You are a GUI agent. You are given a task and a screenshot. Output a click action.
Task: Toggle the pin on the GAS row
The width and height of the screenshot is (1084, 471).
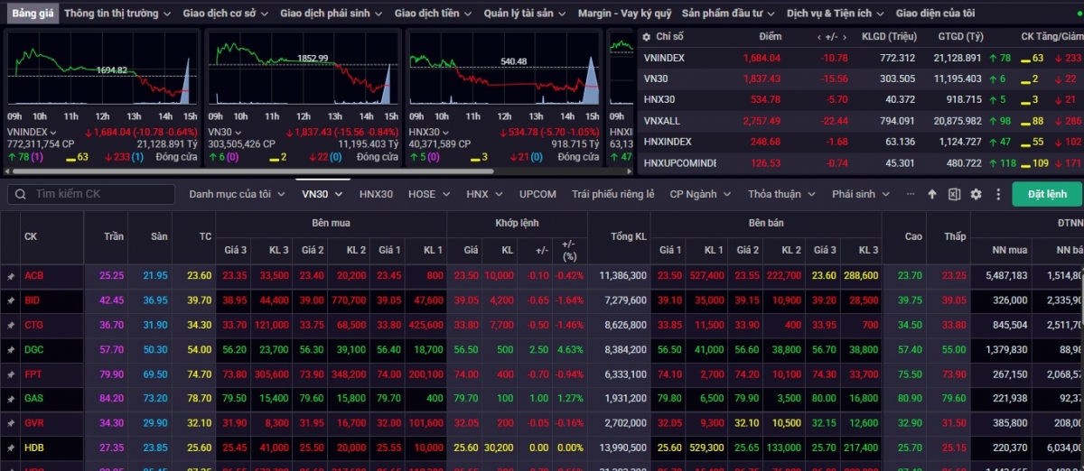pyautogui.click(x=11, y=398)
